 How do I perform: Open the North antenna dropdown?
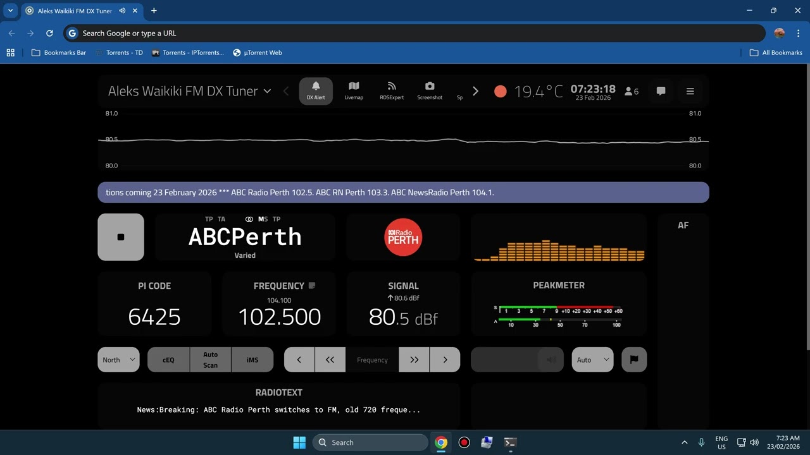(x=118, y=360)
